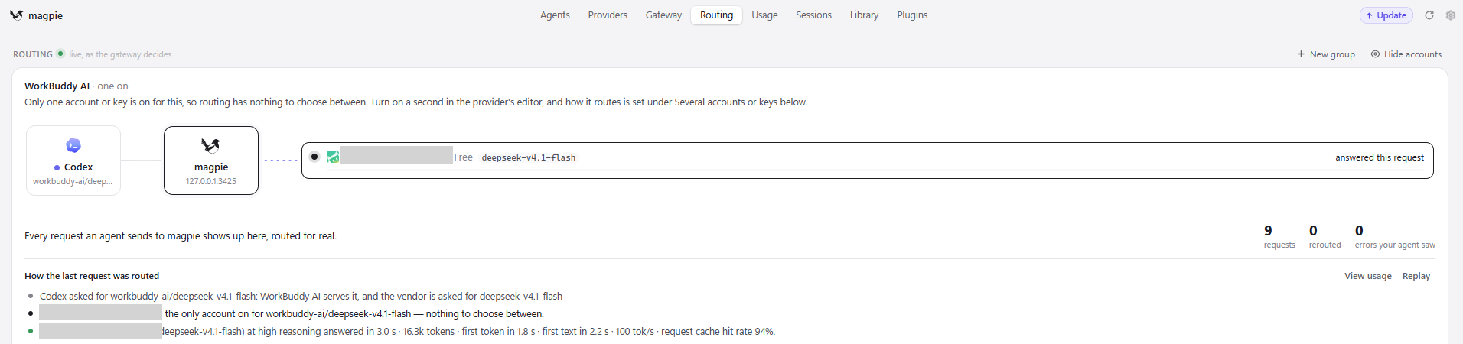The height and width of the screenshot is (344, 1463).
Task: Click the Codex agent icon
Action: [73, 145]
